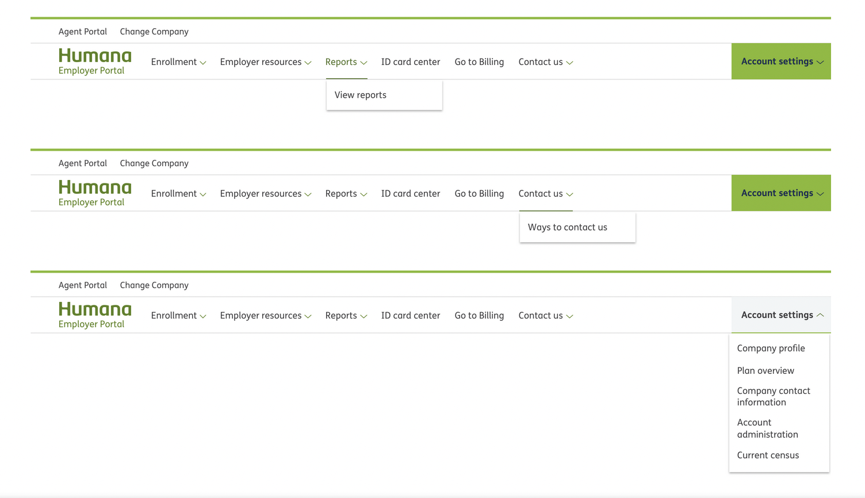Open Company contact information page
The width and height of the screenshot is (865, 498).
click(x=774, y=397)
